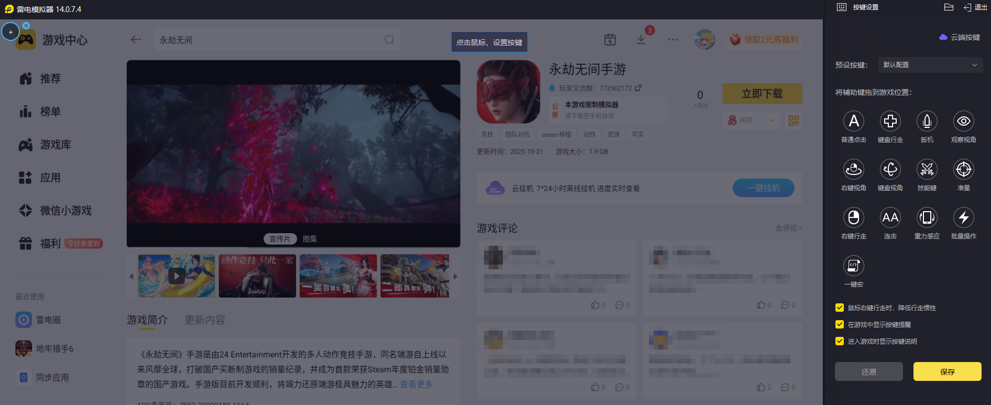Select the 键盘视角 keyboard view icon

click(890, 169)
